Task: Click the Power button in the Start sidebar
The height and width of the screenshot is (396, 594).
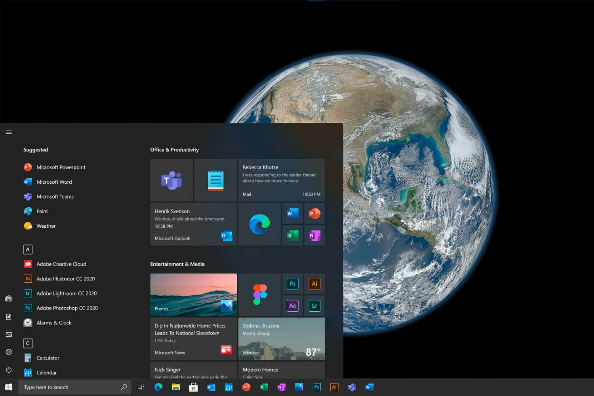Action: click(8, 369)
